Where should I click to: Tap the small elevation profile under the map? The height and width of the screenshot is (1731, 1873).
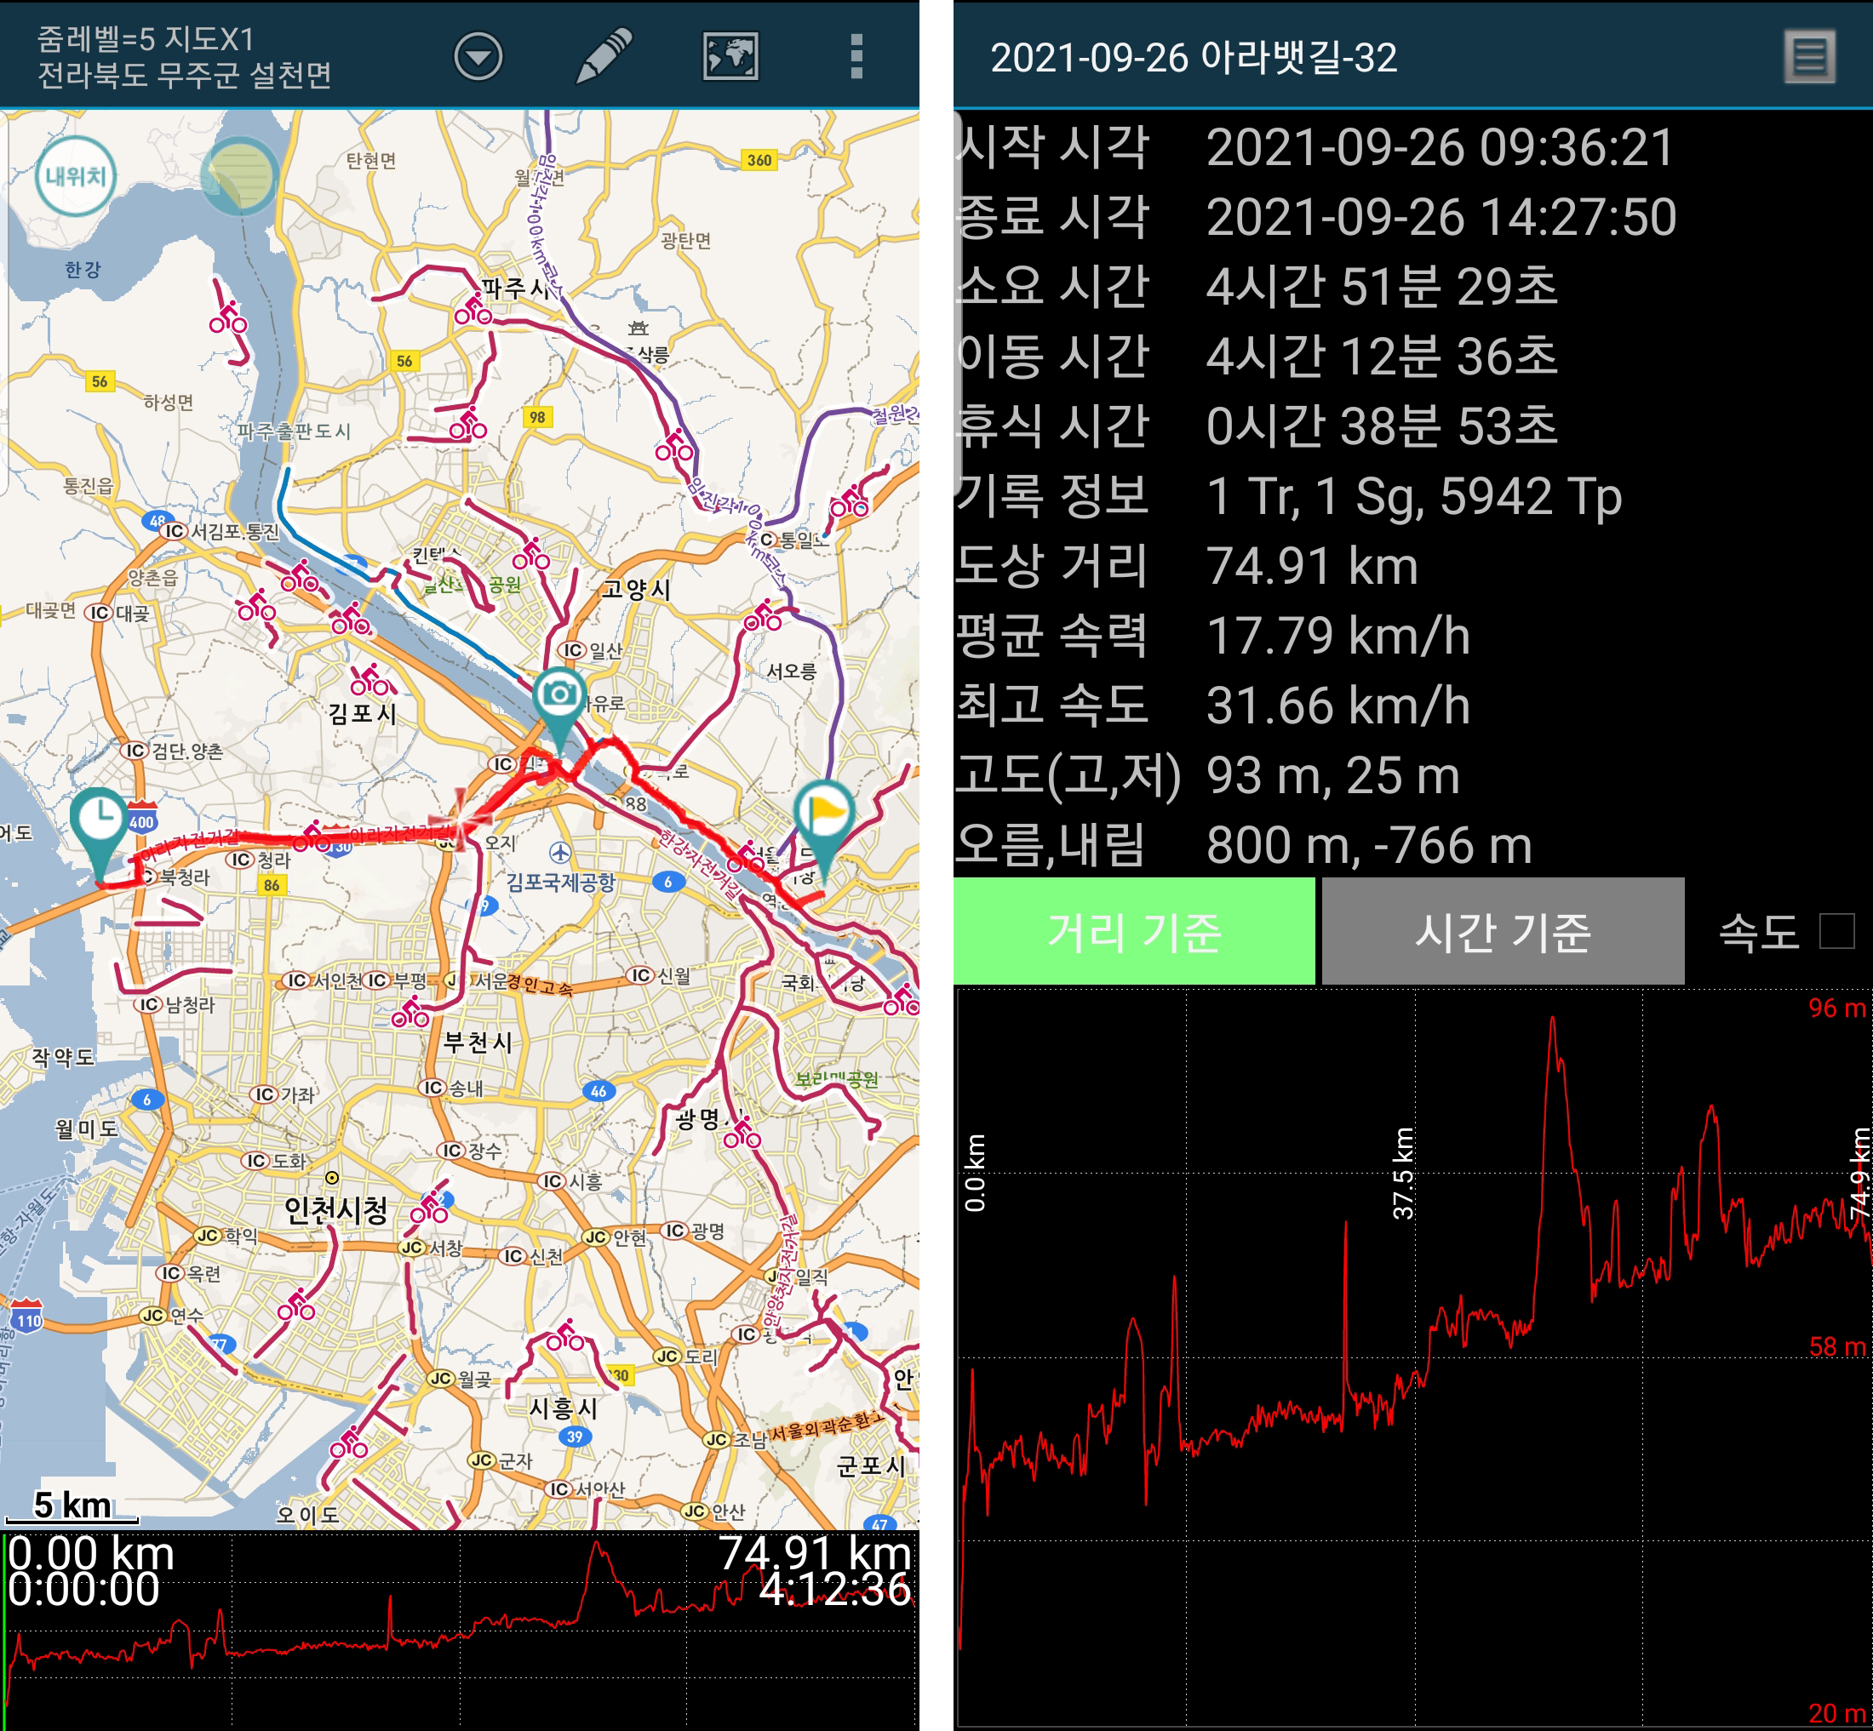pos(459,1631)
